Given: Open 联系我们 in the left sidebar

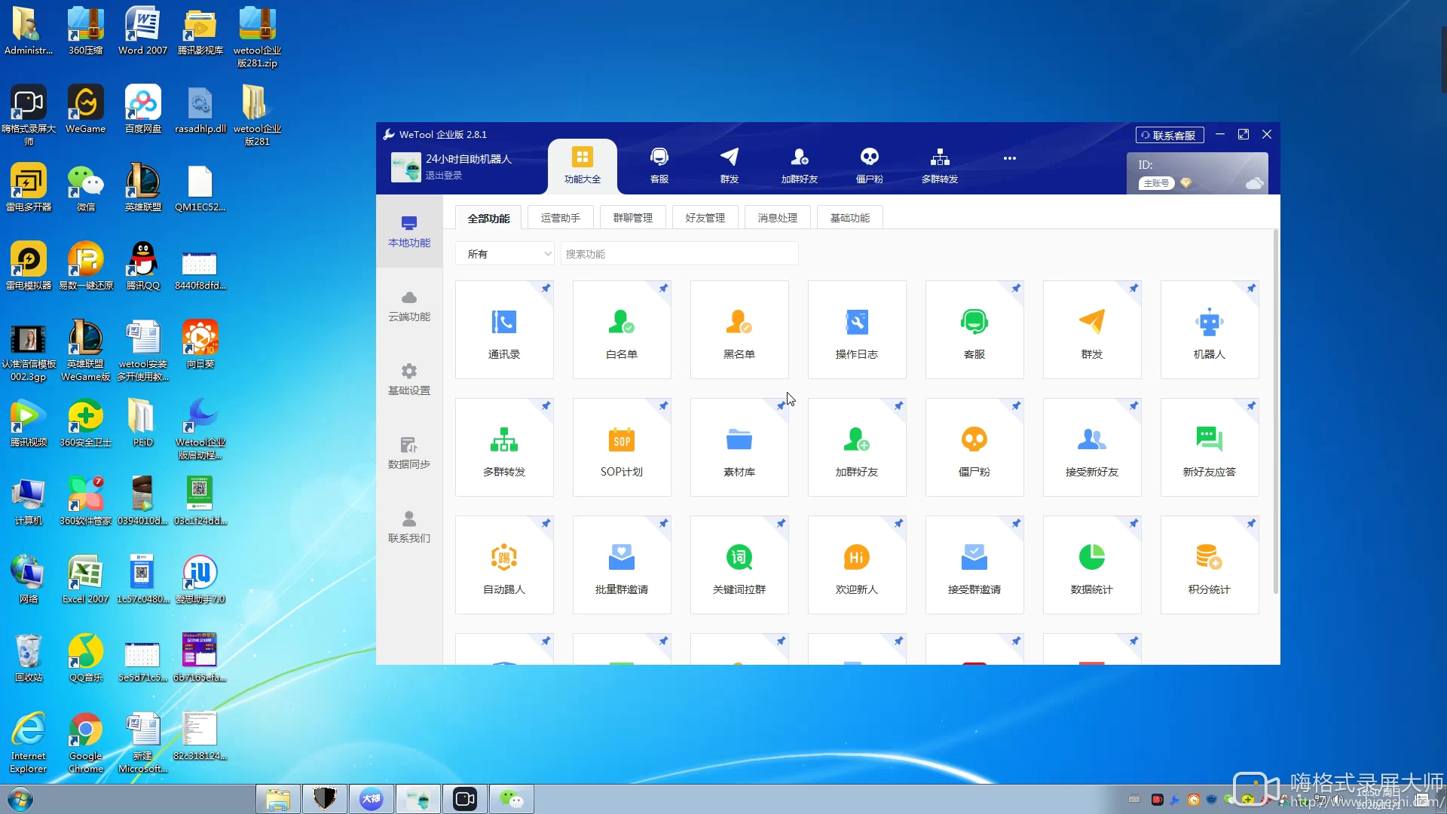Looking at the screenshot, I should coord(409,527).
